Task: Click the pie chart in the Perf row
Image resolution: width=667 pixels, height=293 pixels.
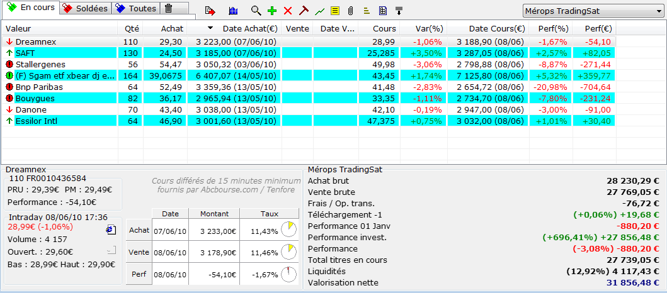Action: (289, 274)
